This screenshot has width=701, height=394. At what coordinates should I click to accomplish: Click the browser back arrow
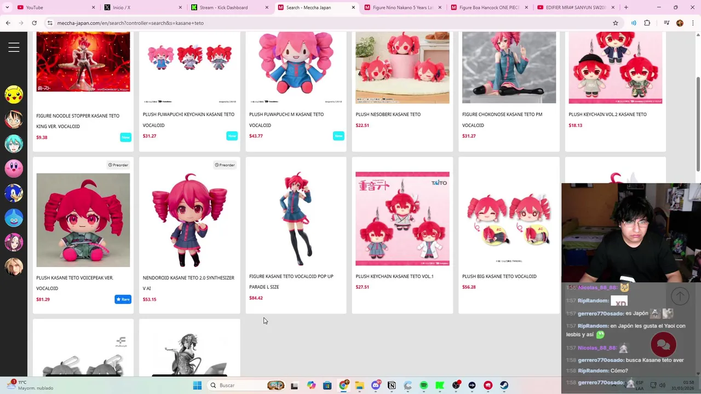point(8,23)
